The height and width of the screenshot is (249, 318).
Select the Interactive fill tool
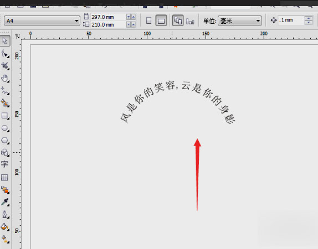point(5,239)
